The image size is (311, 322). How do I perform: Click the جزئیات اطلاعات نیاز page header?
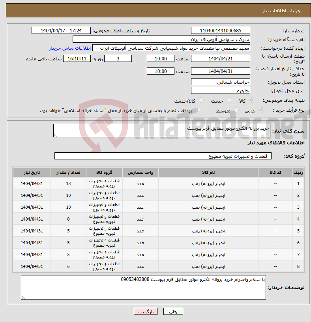pyautogui.click(x=281, y=11)
